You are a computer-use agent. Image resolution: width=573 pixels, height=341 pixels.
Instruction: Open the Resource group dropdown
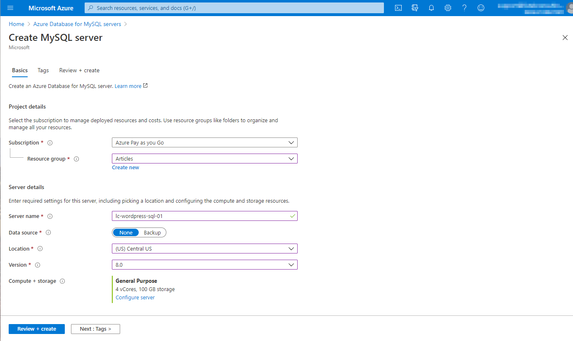pyautogui.click(x=205, y=159)
